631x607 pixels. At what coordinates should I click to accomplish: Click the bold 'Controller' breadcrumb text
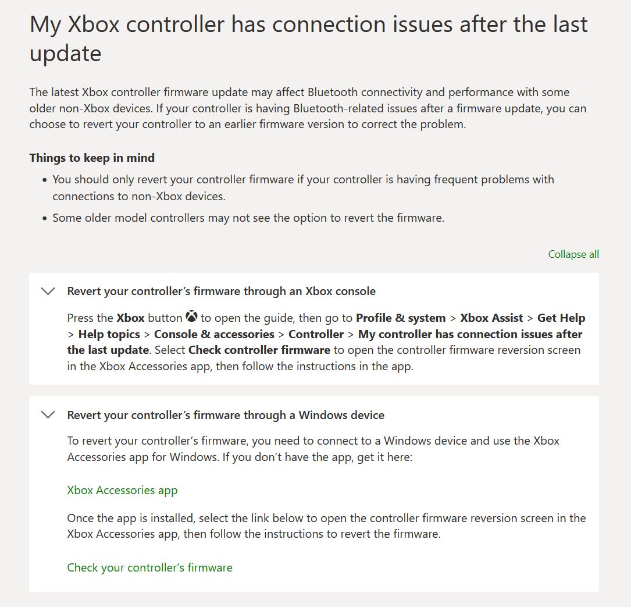pyautogui.click(x=316, y=334)
